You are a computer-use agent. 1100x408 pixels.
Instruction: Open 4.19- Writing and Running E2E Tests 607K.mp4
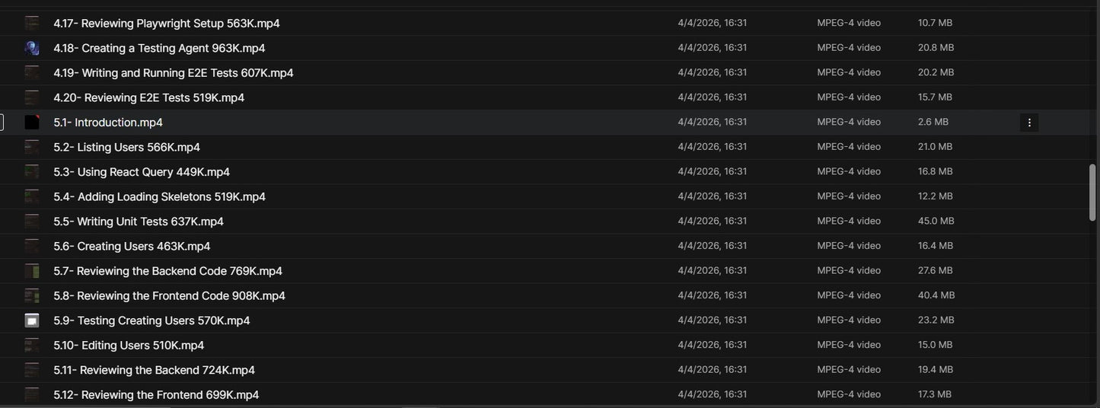(x=174, y=73)
